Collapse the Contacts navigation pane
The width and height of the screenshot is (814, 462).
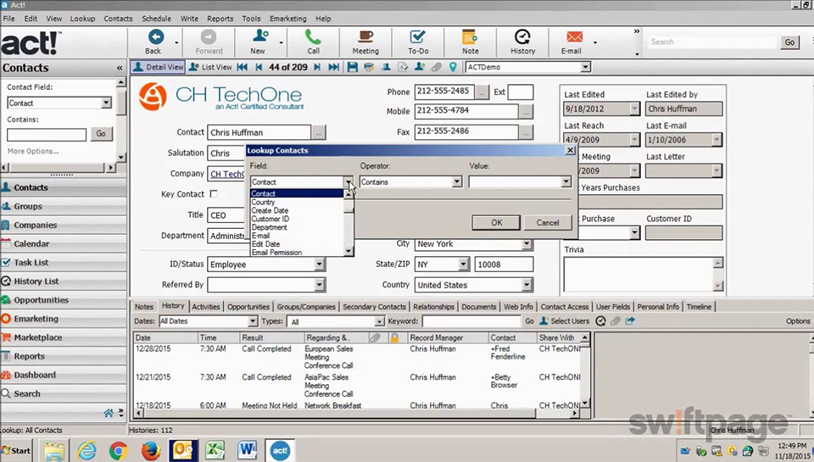tap(120, 68)
